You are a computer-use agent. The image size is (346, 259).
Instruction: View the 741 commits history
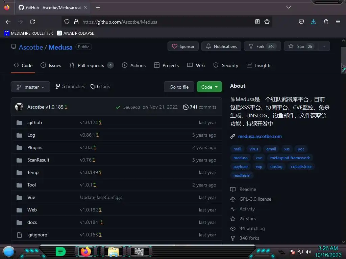[199, 107]
